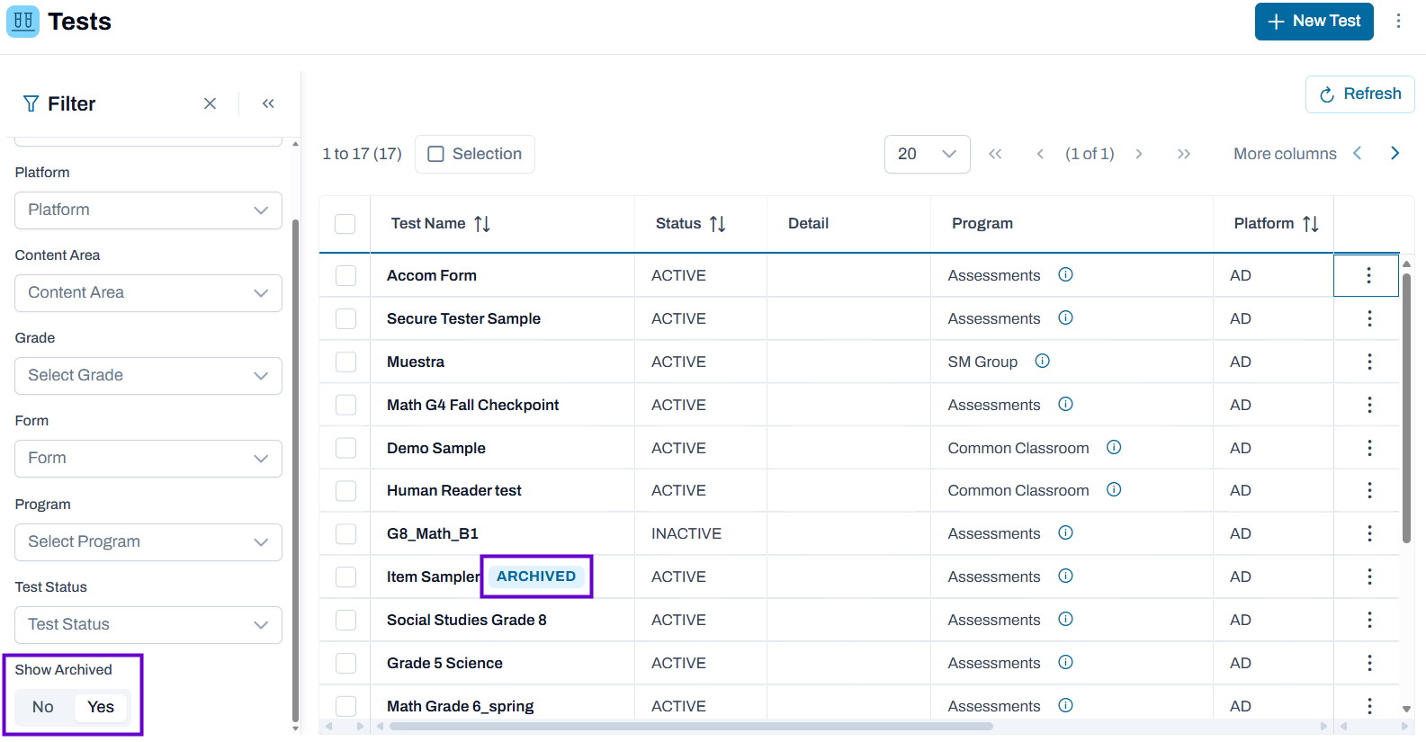Click the Detail column header
This screenshot has width=1426, height=742.
[x=808, y=224]
